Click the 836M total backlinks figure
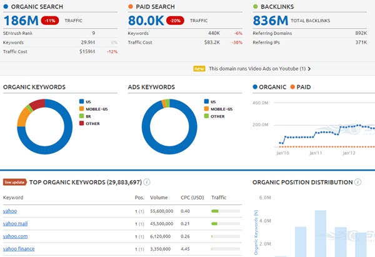 (x=271, y=21)
